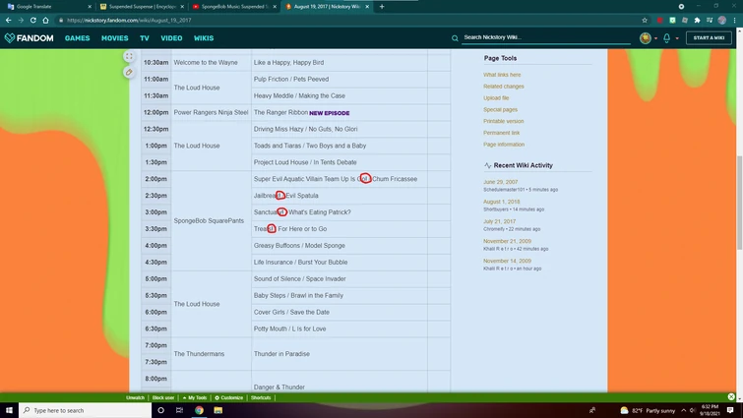The width and height of the screenshot is (743, 418).
Task: Open File Explorer from taskbar
Action: pos(217,410)
